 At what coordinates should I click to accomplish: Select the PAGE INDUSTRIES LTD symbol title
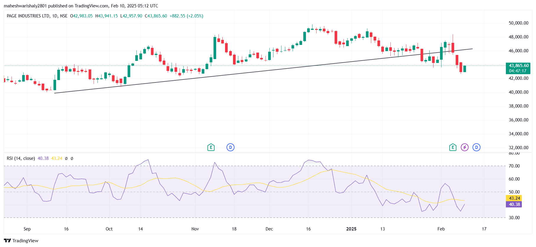[28, 16]
